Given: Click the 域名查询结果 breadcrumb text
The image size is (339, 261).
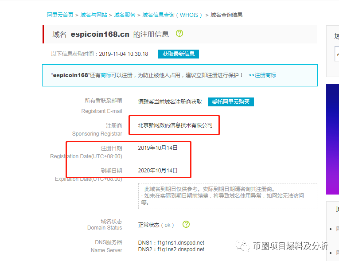Looking at the screenshot, I should (x=226, y=15).
